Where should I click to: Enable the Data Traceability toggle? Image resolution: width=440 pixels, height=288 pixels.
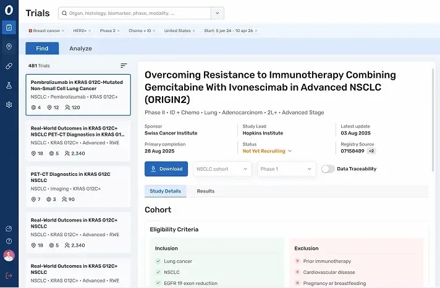pyautogui.click(x=328, y=169)
